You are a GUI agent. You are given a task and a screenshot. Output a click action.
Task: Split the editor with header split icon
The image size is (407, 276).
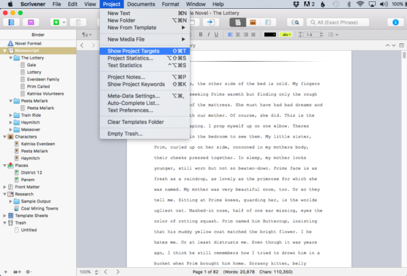pyautogui.click(x=402, y=45)
